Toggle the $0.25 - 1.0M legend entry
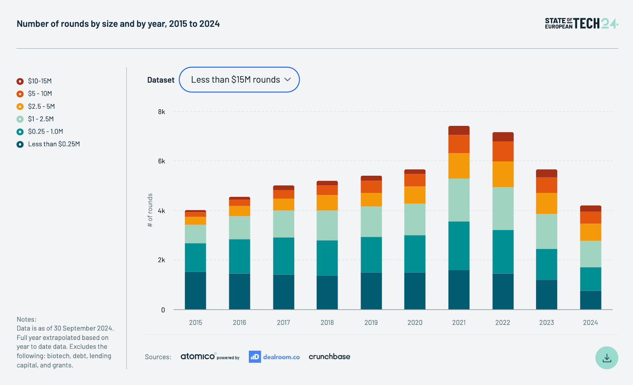The height and width of the screenshot is (385, 633). point(45,132)
